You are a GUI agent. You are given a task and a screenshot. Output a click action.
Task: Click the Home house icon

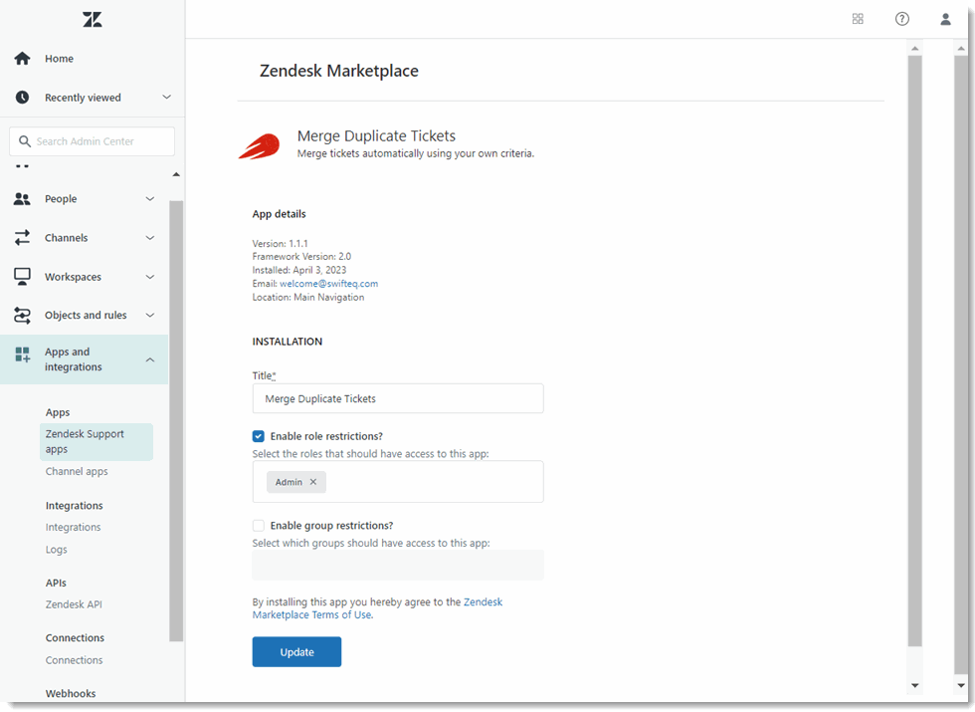point(22,59)
